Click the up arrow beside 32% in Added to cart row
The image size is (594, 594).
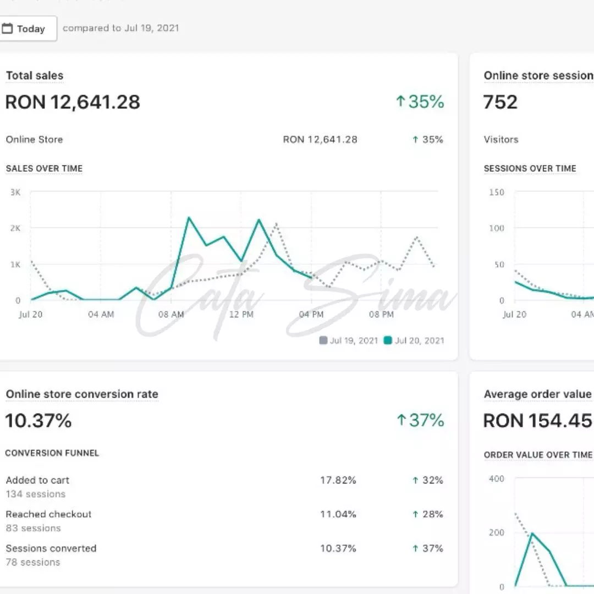tap(415, 481)
